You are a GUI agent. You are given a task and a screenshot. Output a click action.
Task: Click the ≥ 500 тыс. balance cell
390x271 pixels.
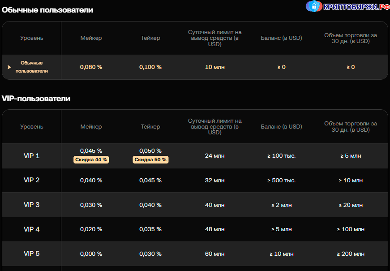(282, 180)
